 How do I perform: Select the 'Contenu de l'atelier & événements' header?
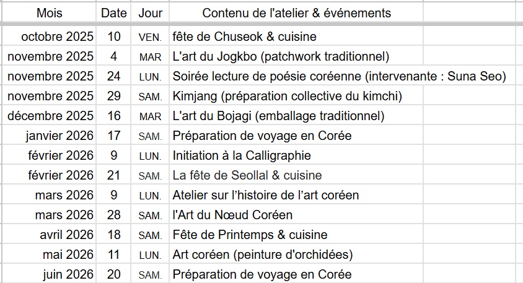click(296, 12)
